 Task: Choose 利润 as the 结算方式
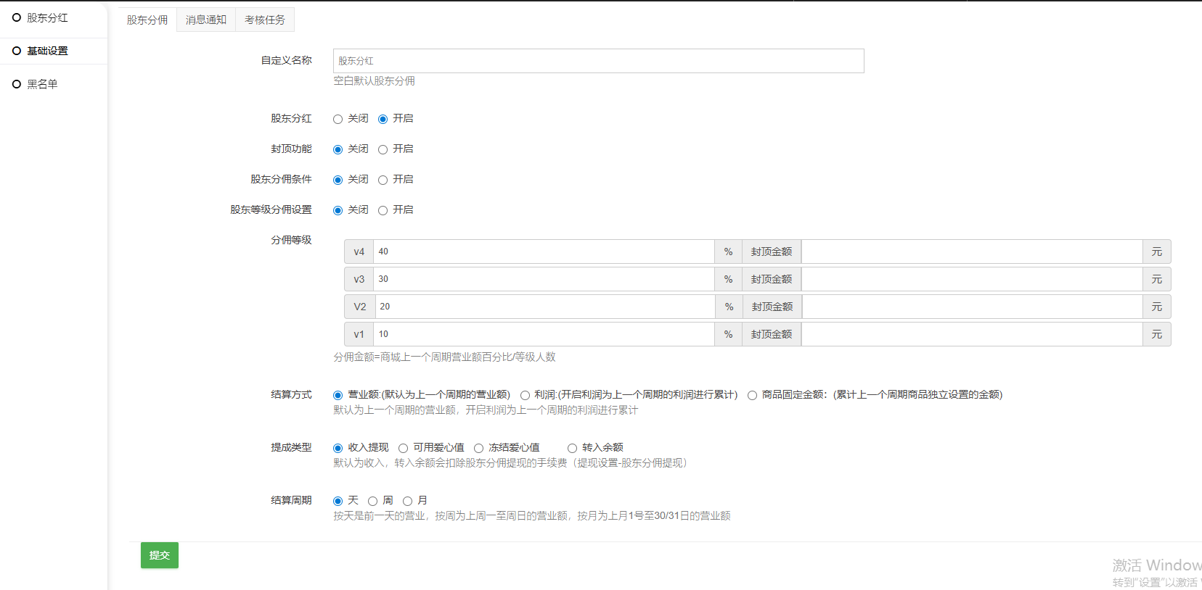point(525,396)
